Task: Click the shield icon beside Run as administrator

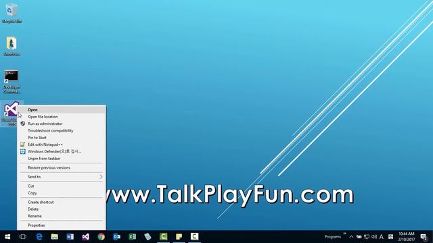Action: (22, 124)
